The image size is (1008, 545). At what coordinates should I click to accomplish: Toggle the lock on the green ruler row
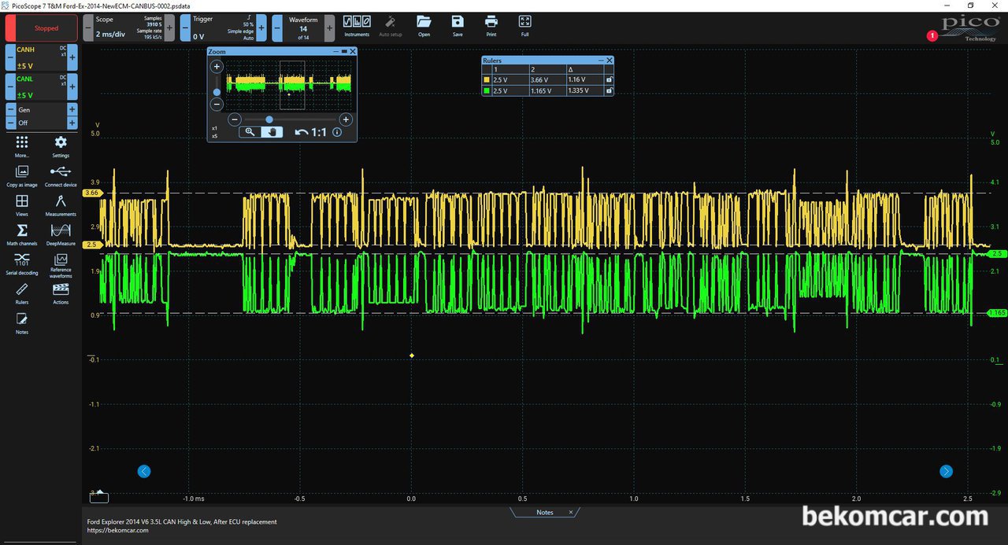click(x=609, y=91)
